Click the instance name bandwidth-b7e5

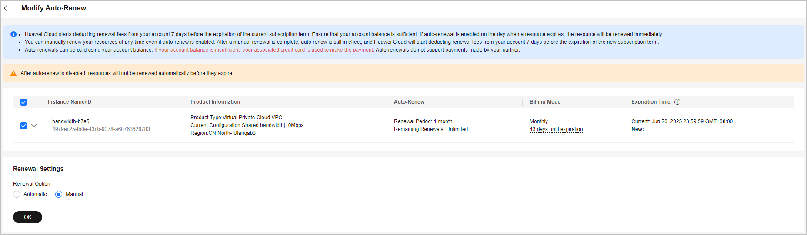pos(71,121)
